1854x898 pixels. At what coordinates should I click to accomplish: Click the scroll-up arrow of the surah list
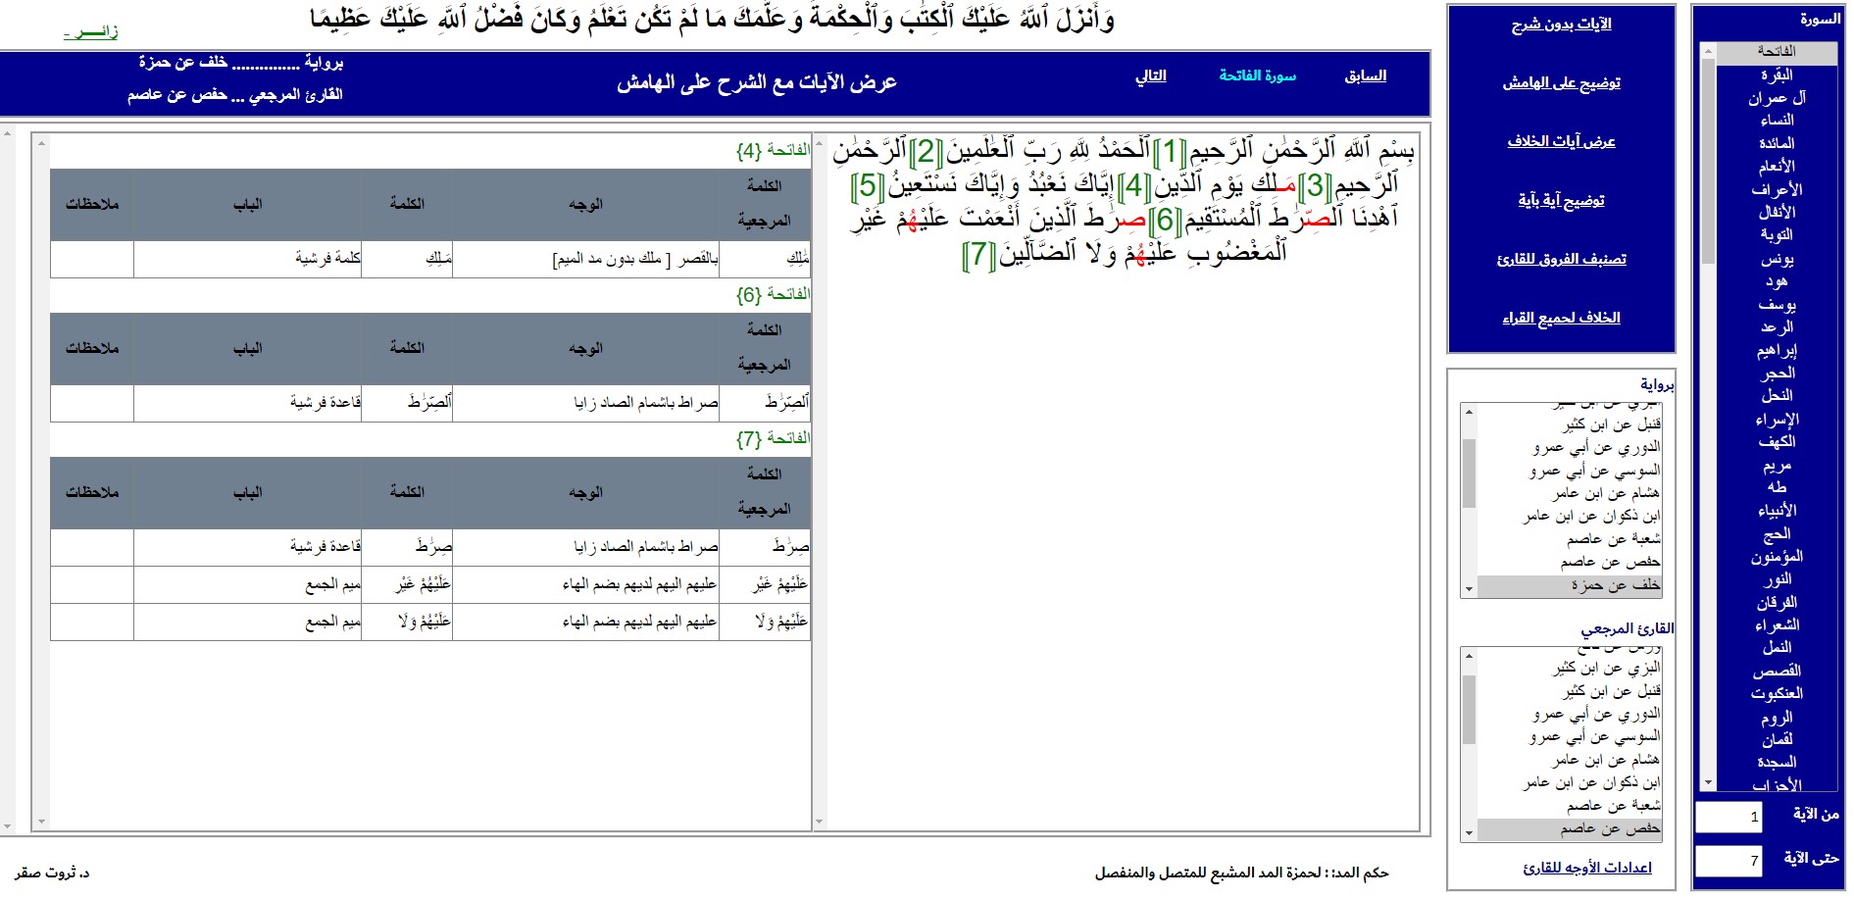click(1708, 51)
